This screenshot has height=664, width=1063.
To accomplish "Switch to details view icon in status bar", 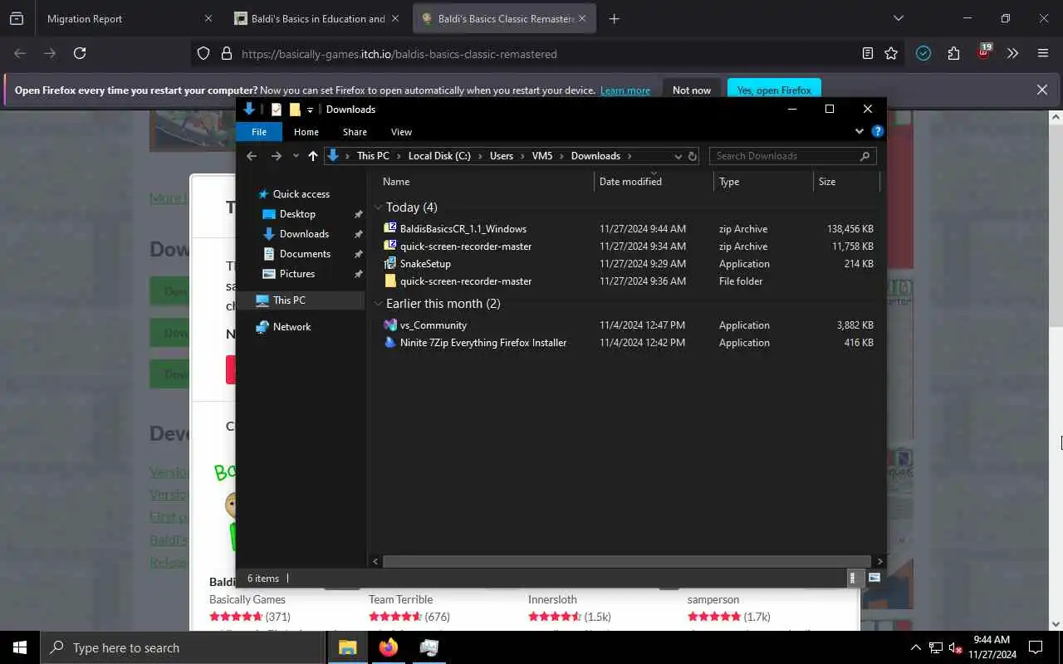I will click(853, 578).
